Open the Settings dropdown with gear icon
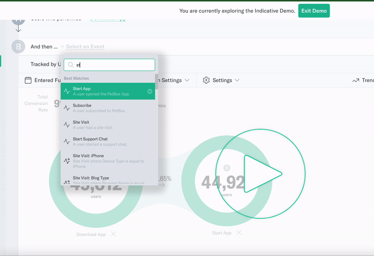Viewport: 374px width, 256px height. (221, 80)
